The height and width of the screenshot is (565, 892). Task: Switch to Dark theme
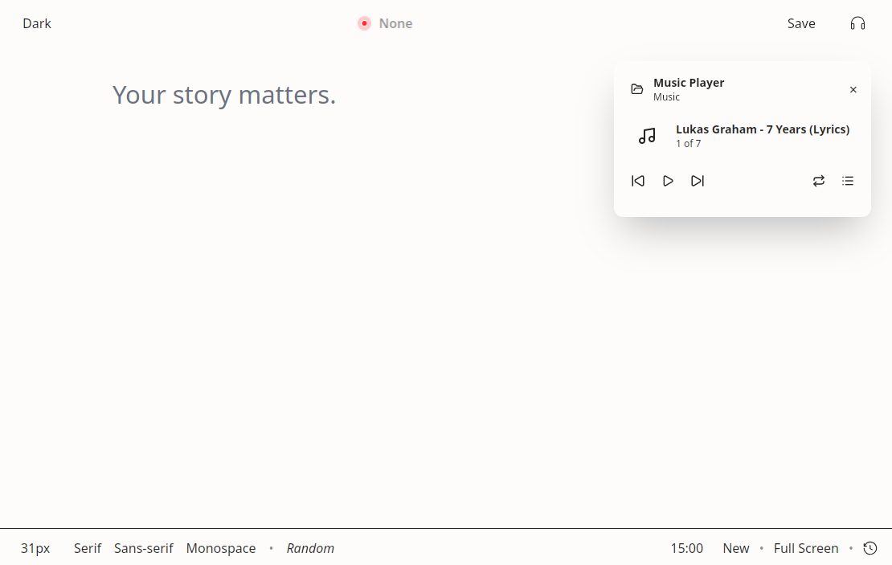point(36,23)
